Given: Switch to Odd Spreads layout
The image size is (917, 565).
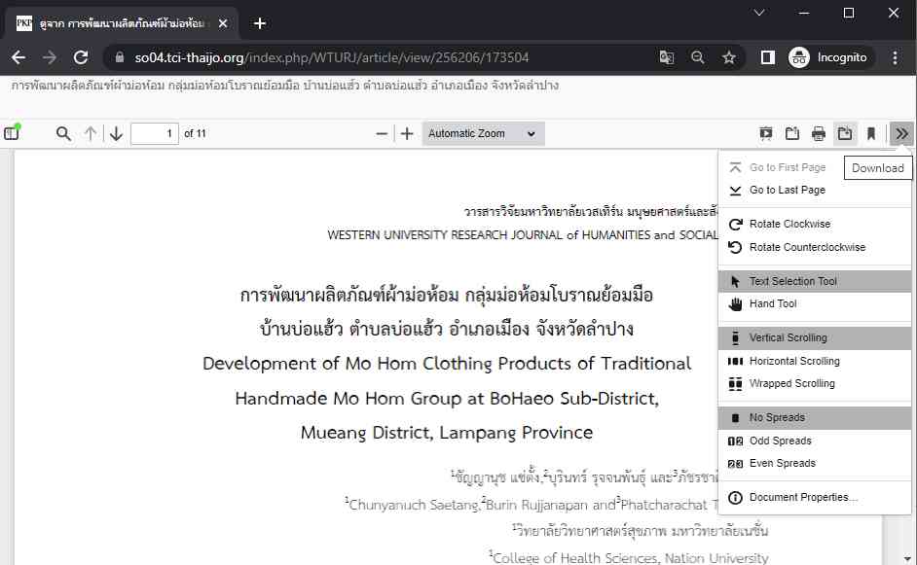Looking at the screenshot, I should (x=780, y=441).
